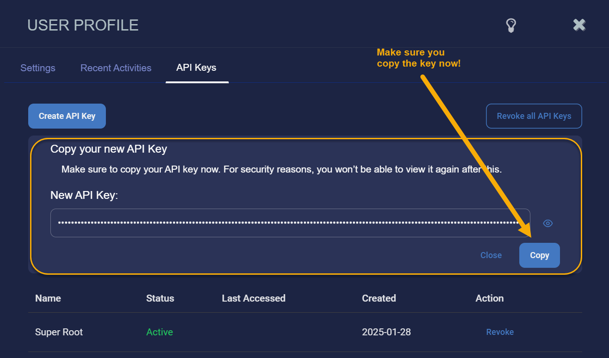Switch to the Settings tab
This screenshot has width=609, height=358.
point(38,68)
